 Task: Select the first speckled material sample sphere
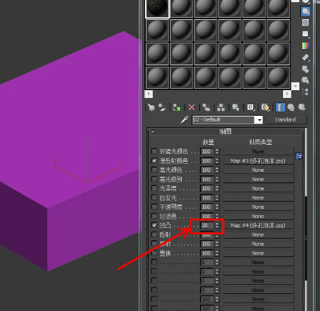coord(157,9)
